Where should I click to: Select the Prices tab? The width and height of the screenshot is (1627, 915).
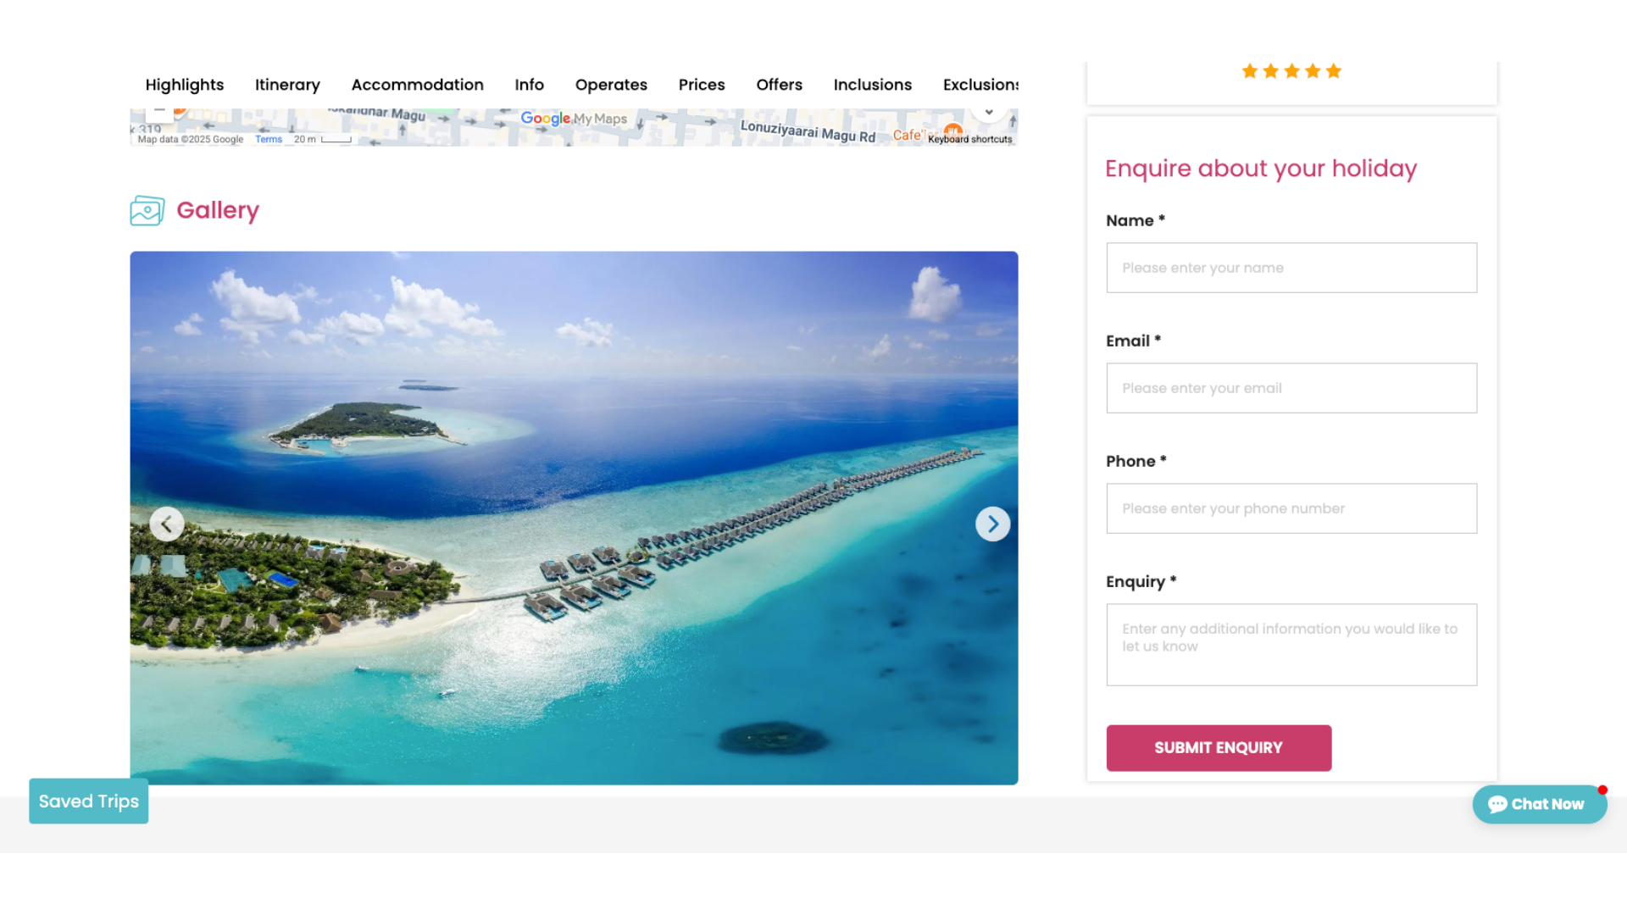[x=701, y=85]
